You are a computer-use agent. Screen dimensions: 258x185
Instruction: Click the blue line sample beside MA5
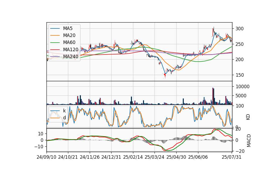click(x=55, y=29)
